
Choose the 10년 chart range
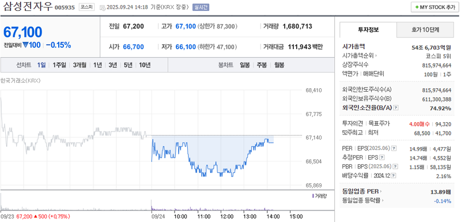pos(145,65)
